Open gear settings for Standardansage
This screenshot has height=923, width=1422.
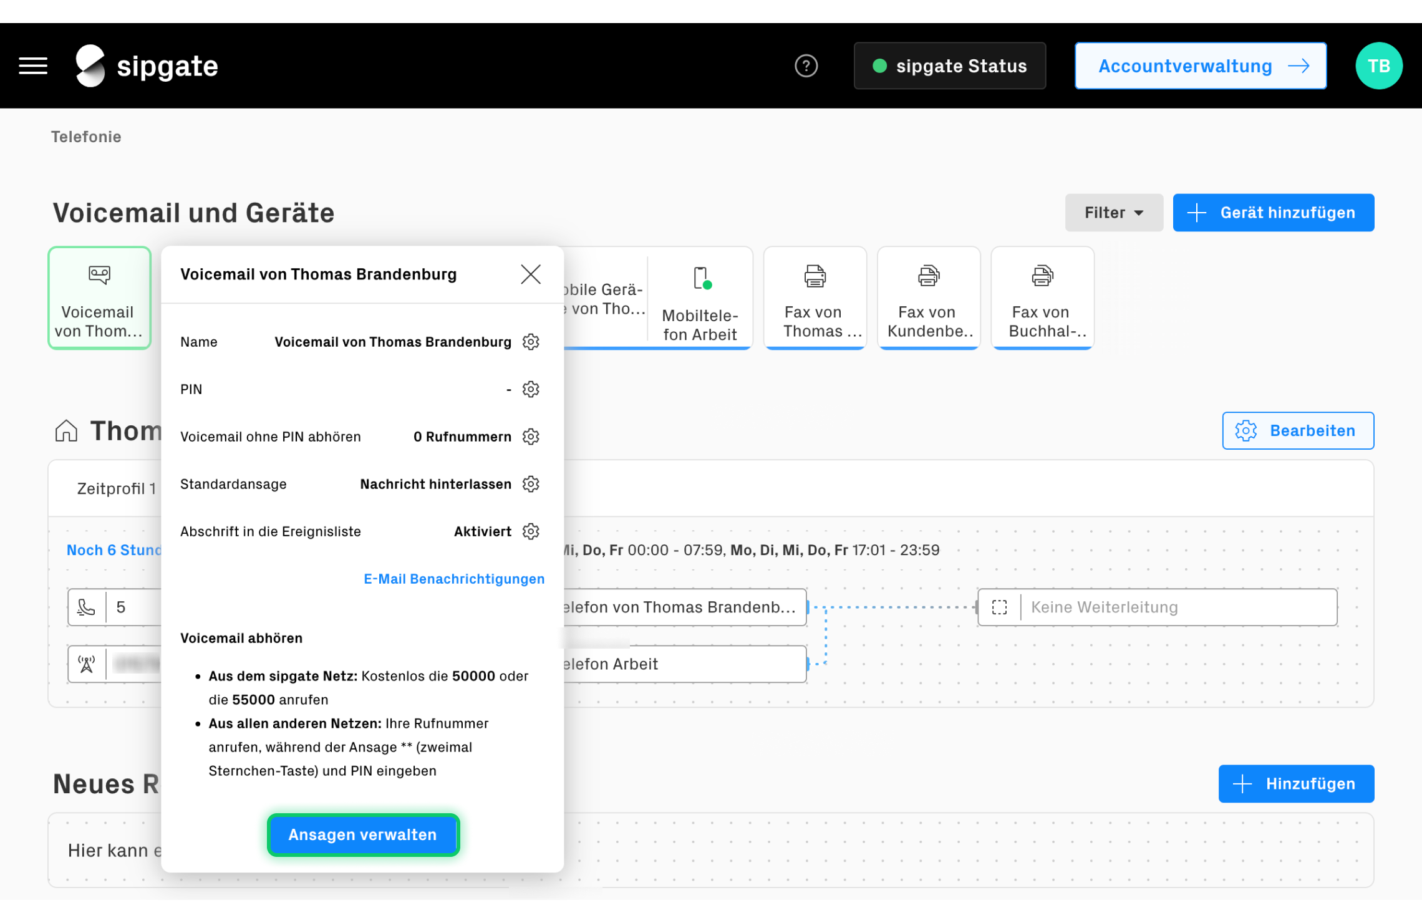pos(531,484)
